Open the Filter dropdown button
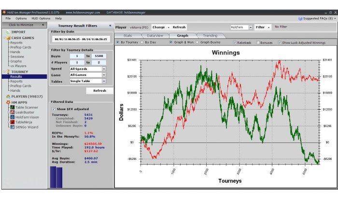The height and width of the screenshot is (199, 338). [262, 28]
